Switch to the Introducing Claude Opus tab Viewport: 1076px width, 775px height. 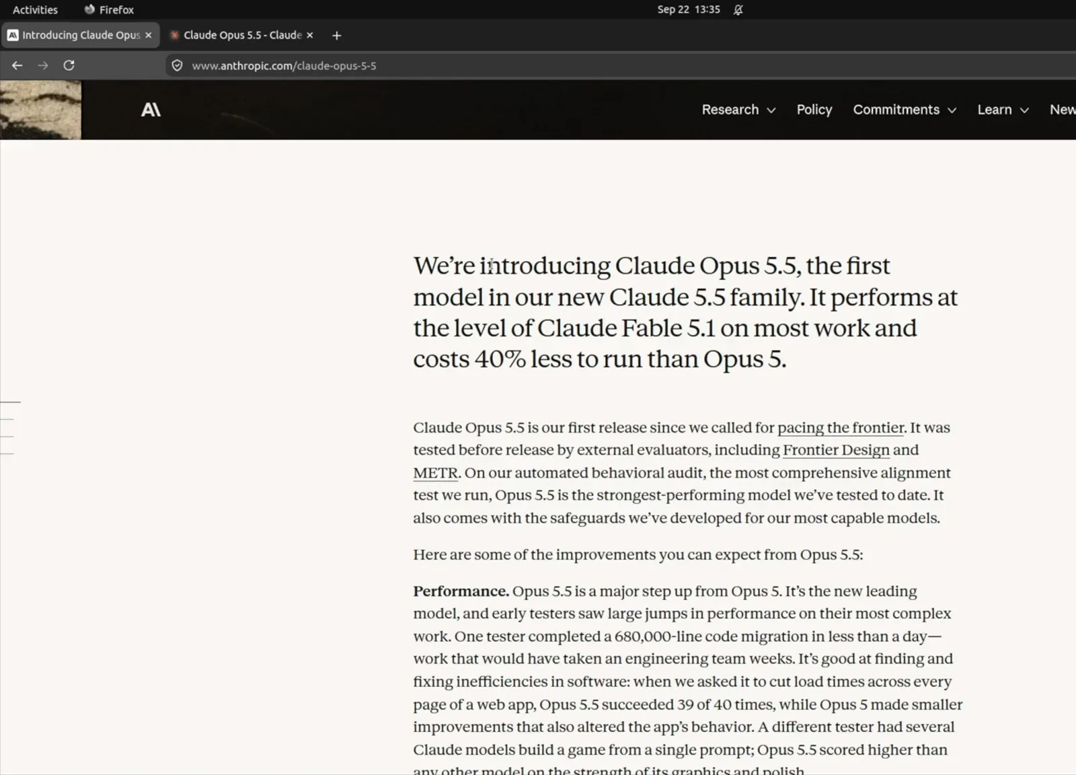click(x=80, y=35)
